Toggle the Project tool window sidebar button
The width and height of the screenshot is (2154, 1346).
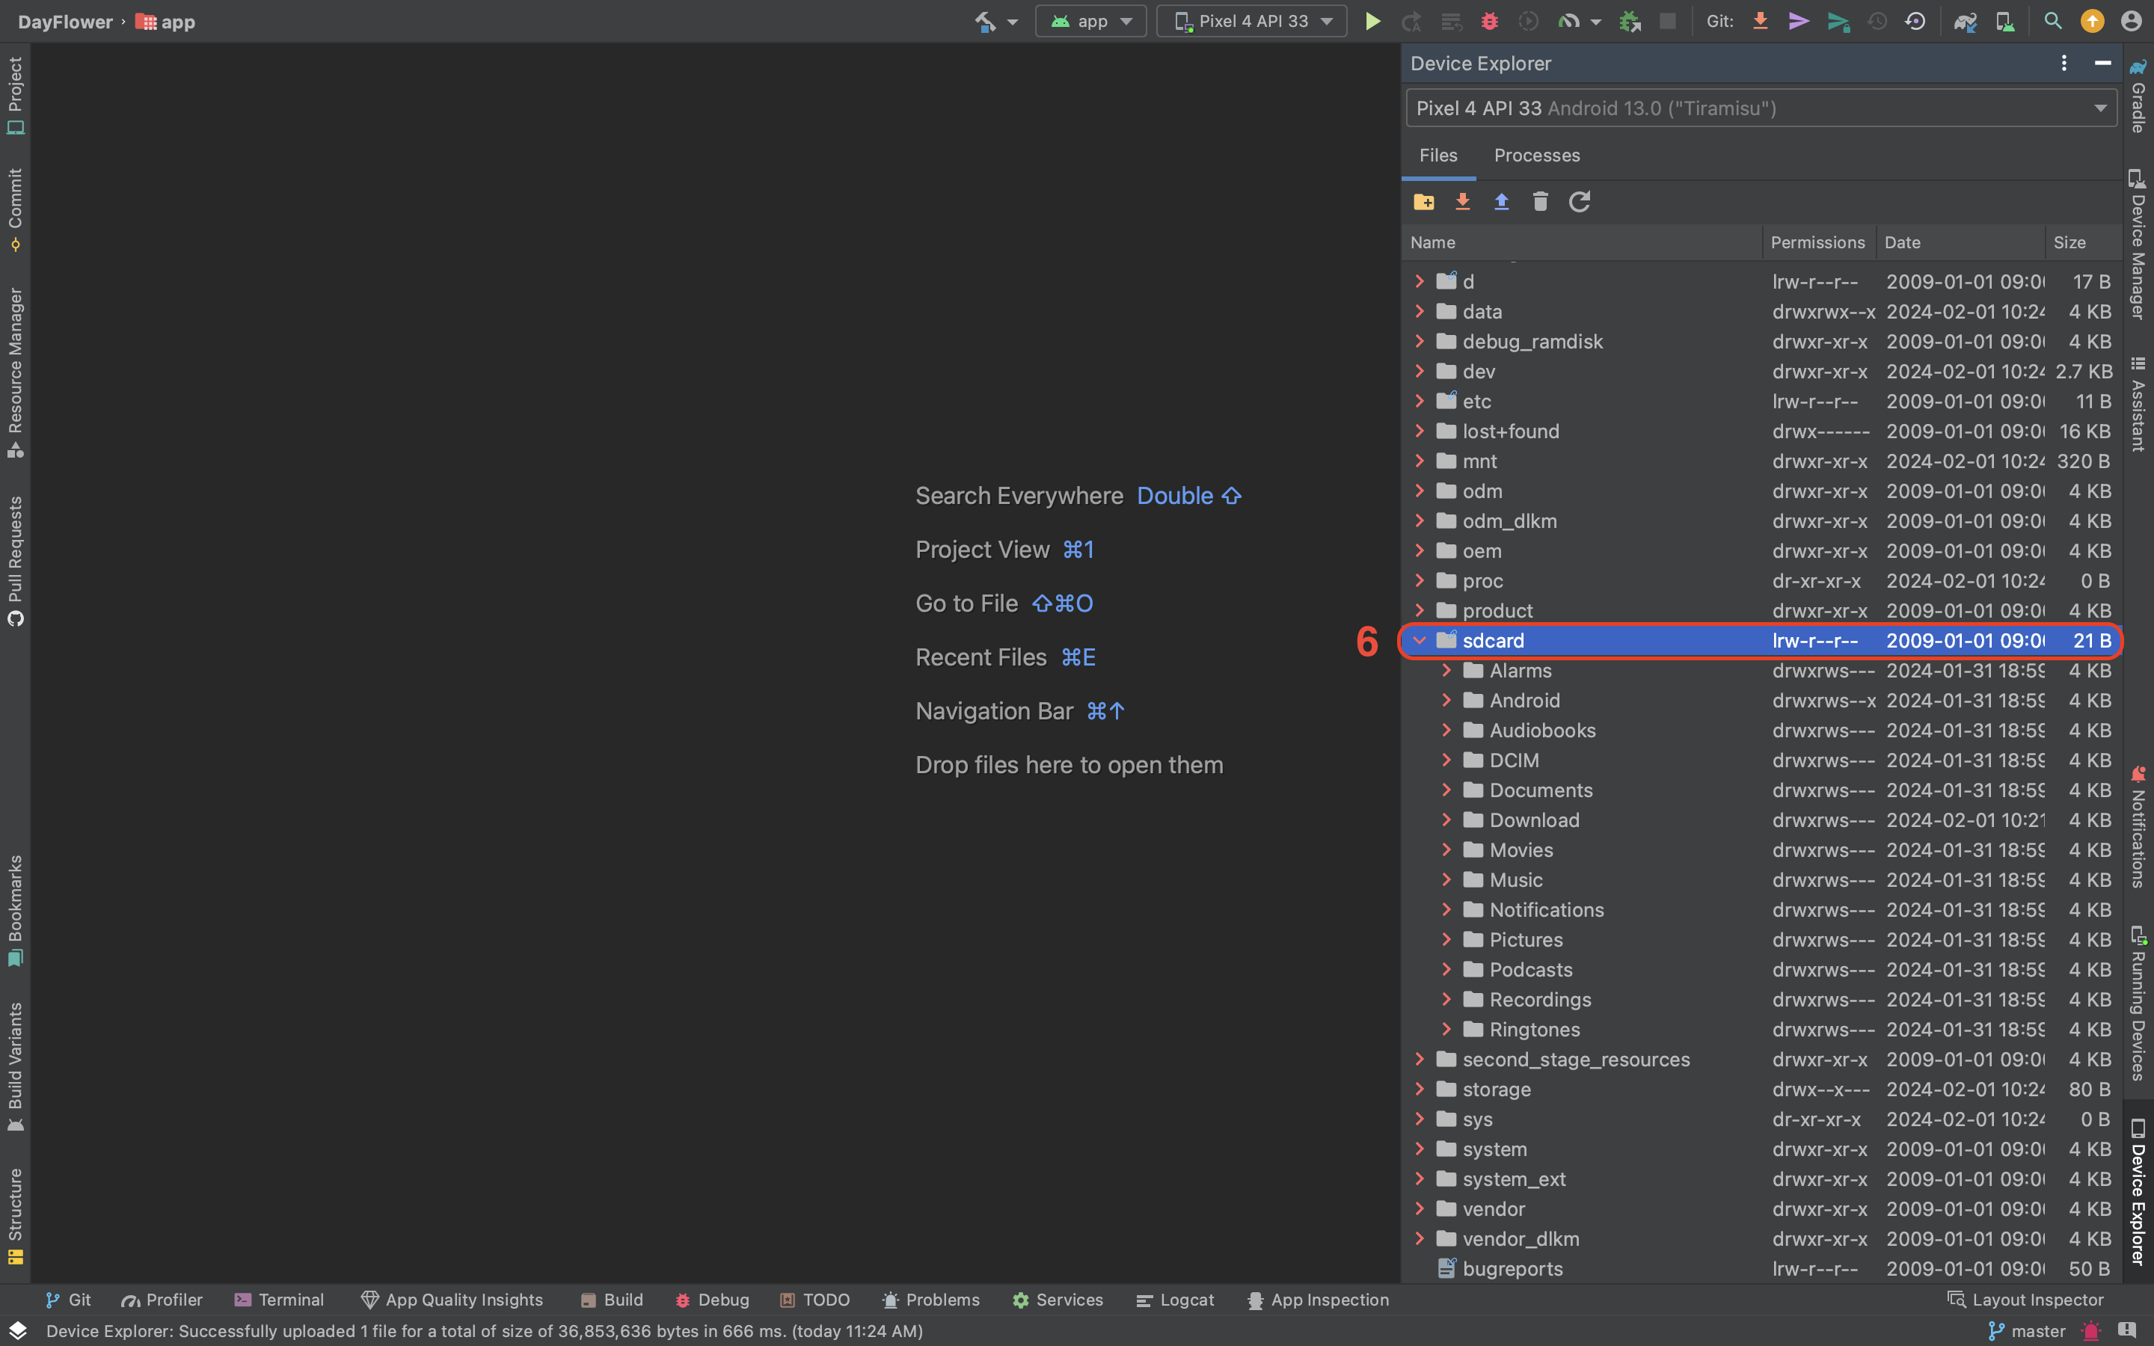15,94
